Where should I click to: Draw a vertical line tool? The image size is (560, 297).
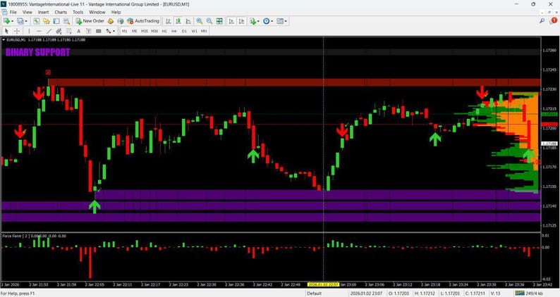pyautogui.click(x=29, y=31)
